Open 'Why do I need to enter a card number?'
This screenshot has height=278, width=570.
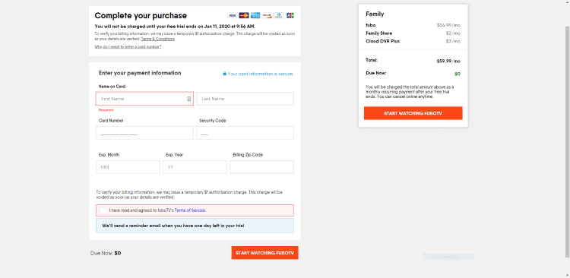click(x=128, y=46)
